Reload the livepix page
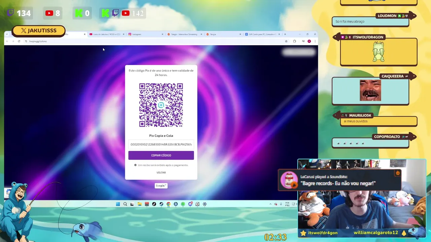The width and height of the screenshot is (431, 242). pyautogui.click(x=19, y=41)
